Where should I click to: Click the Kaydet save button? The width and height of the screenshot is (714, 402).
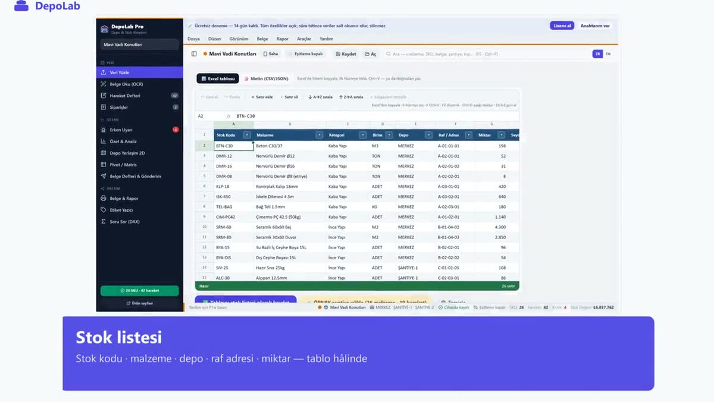tap(346, 54)
